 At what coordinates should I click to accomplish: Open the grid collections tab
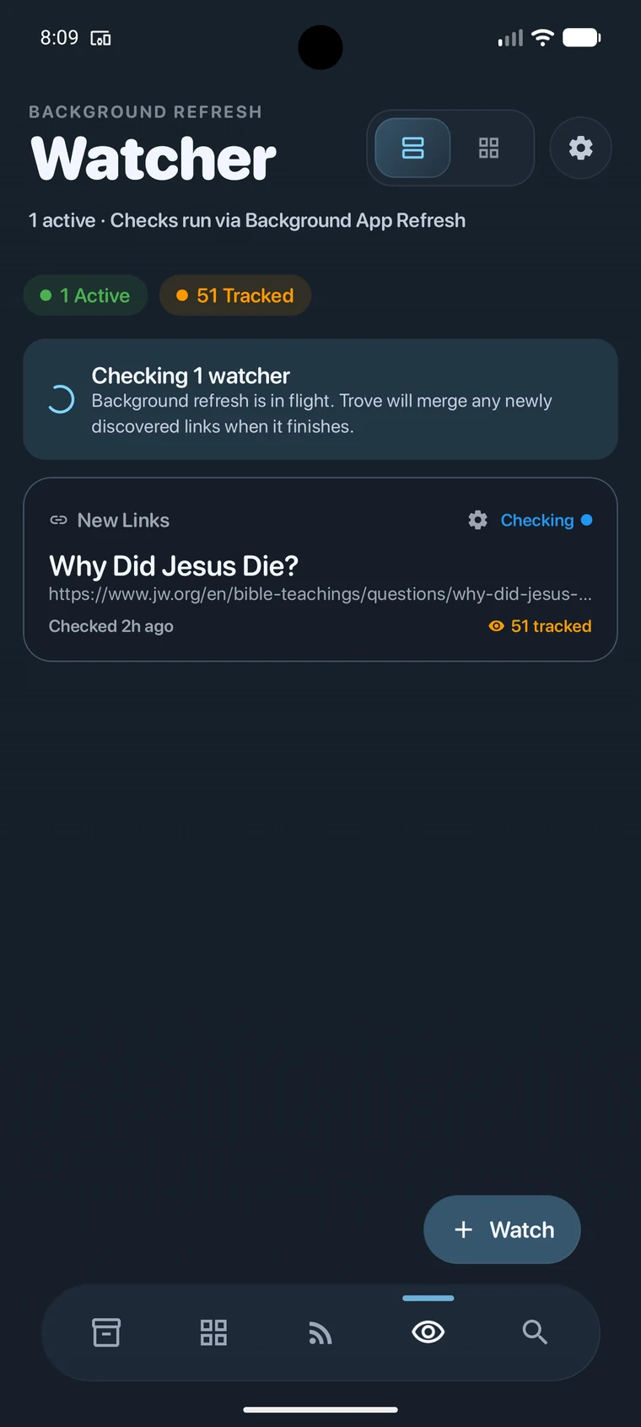tap(213, 1332)
